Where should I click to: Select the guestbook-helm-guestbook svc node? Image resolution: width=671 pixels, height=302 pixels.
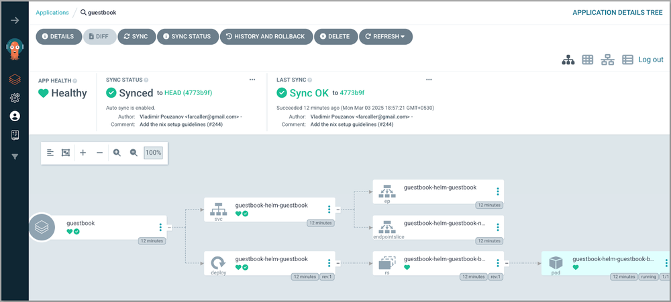click(x=270, y=210)
